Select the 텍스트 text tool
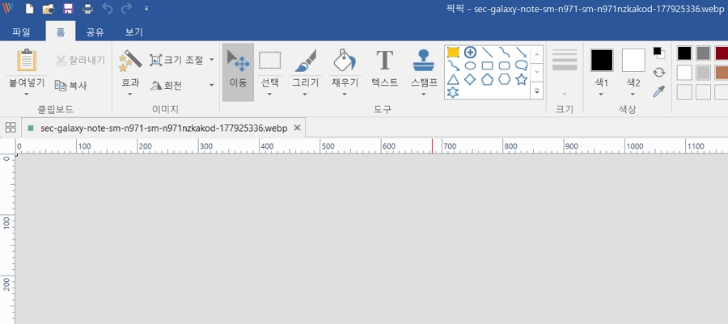 click(384, 69)
